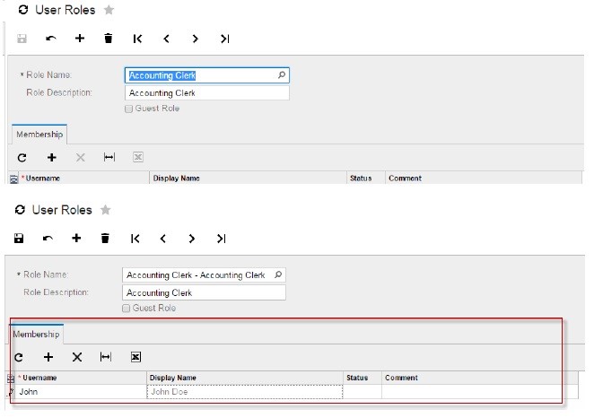Add a member row in the upper Membership grid
594x418 pixels.
click(52, 157)
